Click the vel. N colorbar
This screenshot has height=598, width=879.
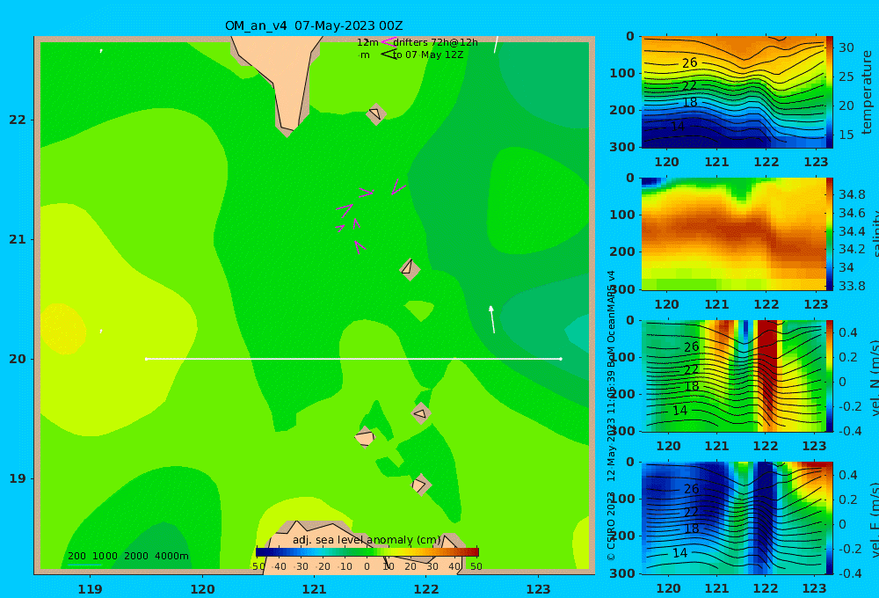point(830,376)
